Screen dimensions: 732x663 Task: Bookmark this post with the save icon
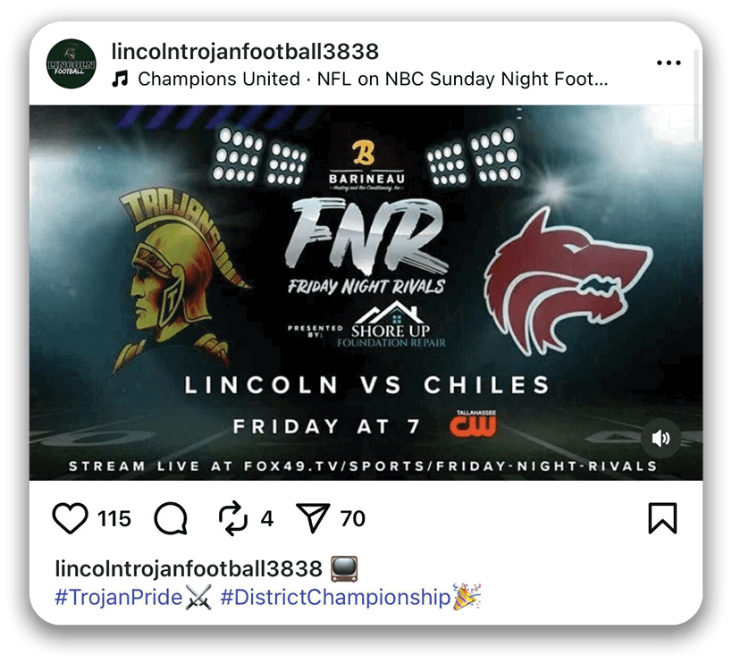tap(662, 518)
